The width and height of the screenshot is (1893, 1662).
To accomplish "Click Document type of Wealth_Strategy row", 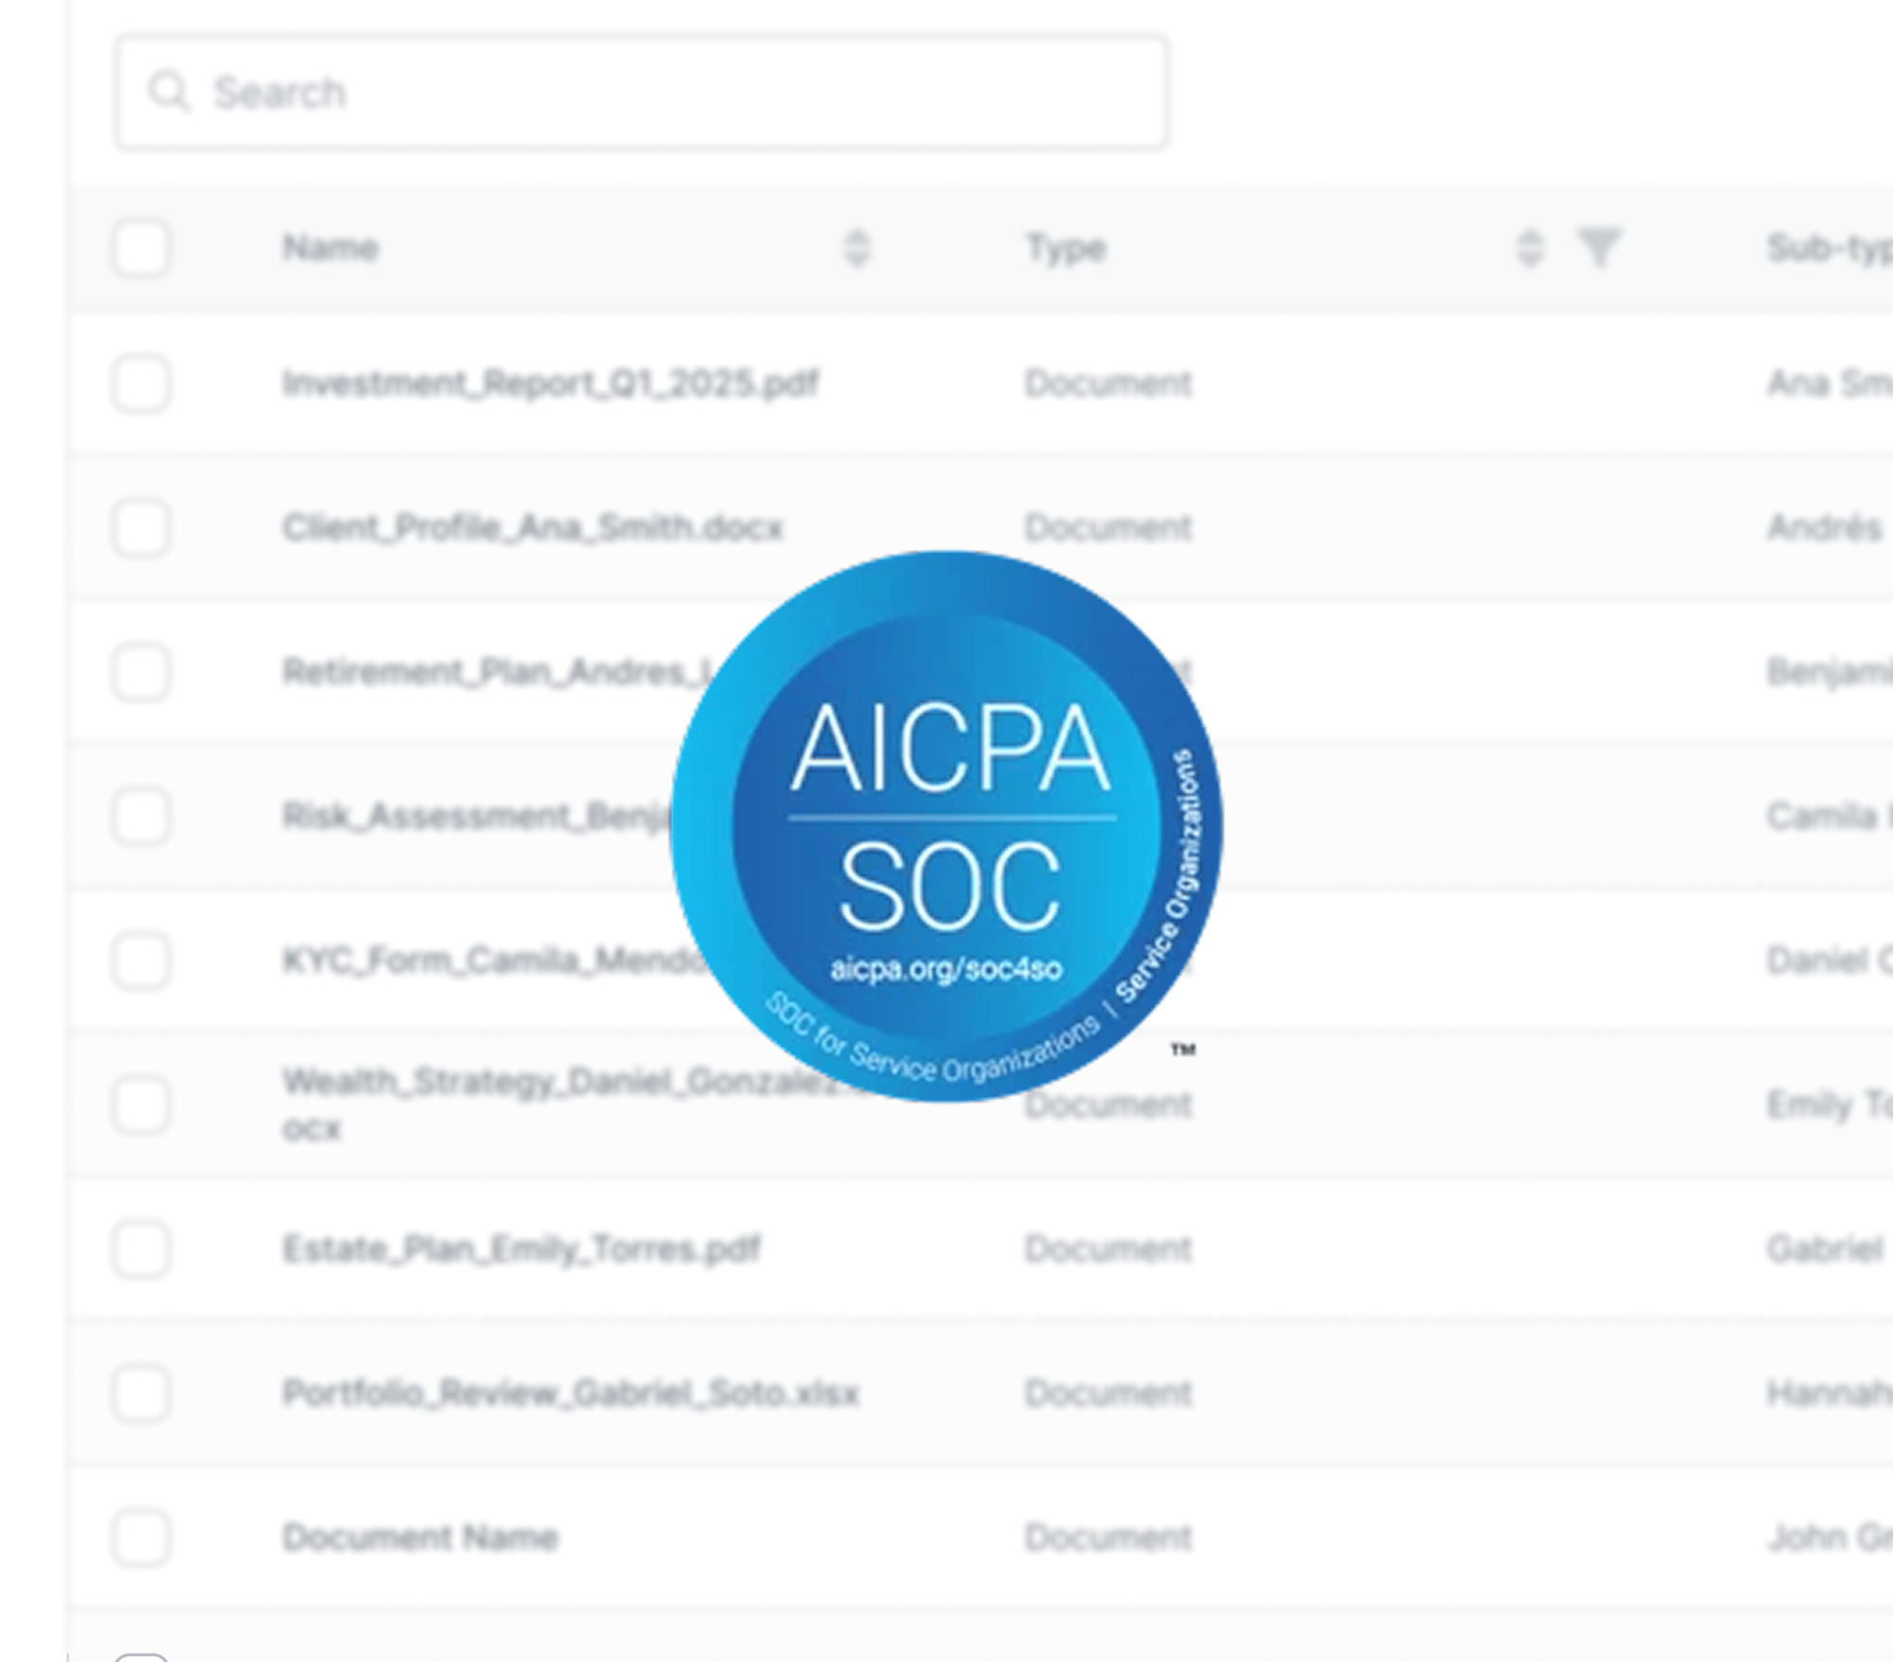I will [x=1108, y=1105].
